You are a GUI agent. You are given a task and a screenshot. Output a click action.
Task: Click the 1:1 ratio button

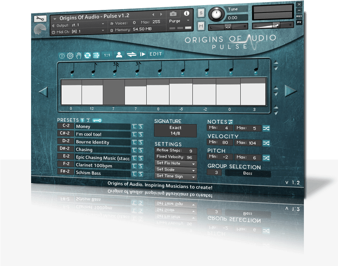107,55
